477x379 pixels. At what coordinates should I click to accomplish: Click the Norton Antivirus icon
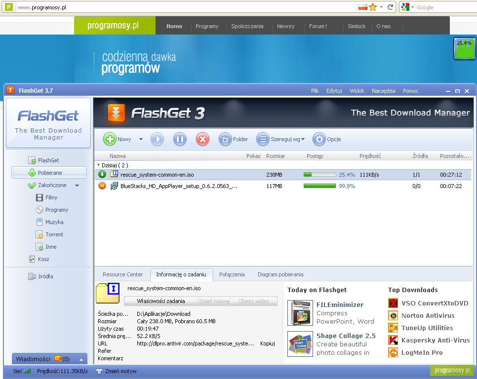(393, 315)
